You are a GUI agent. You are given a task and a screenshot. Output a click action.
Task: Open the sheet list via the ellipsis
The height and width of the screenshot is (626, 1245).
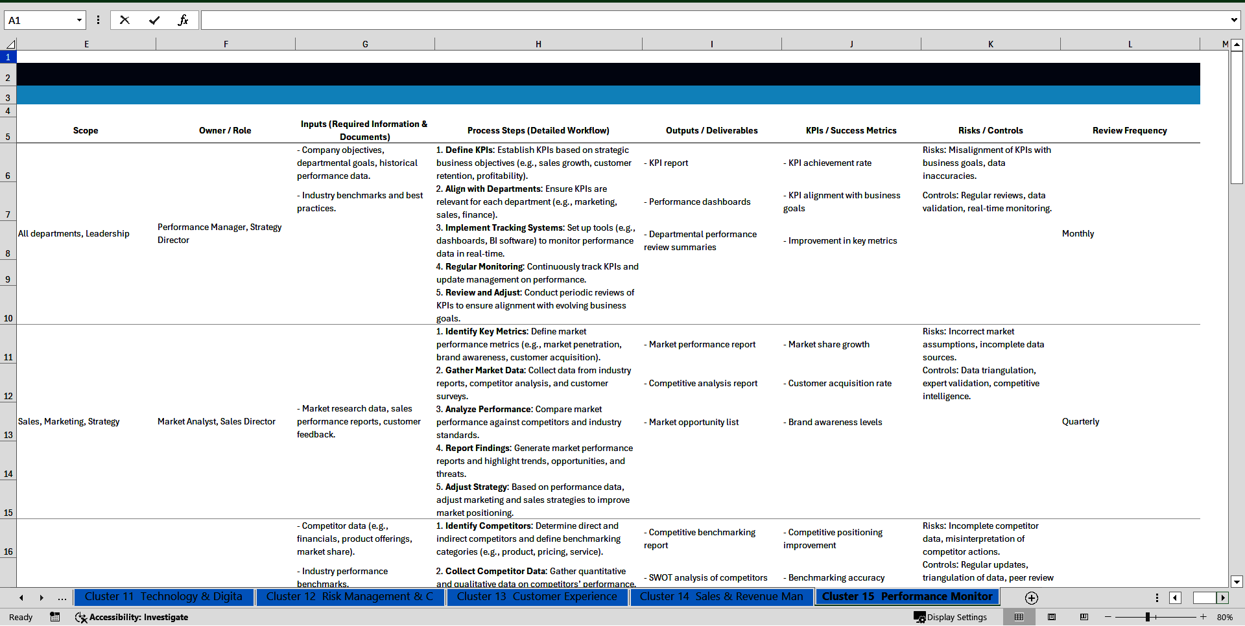pos(62,597)
